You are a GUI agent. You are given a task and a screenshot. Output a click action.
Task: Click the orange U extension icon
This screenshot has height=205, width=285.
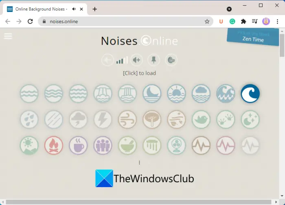pos(221,22)
